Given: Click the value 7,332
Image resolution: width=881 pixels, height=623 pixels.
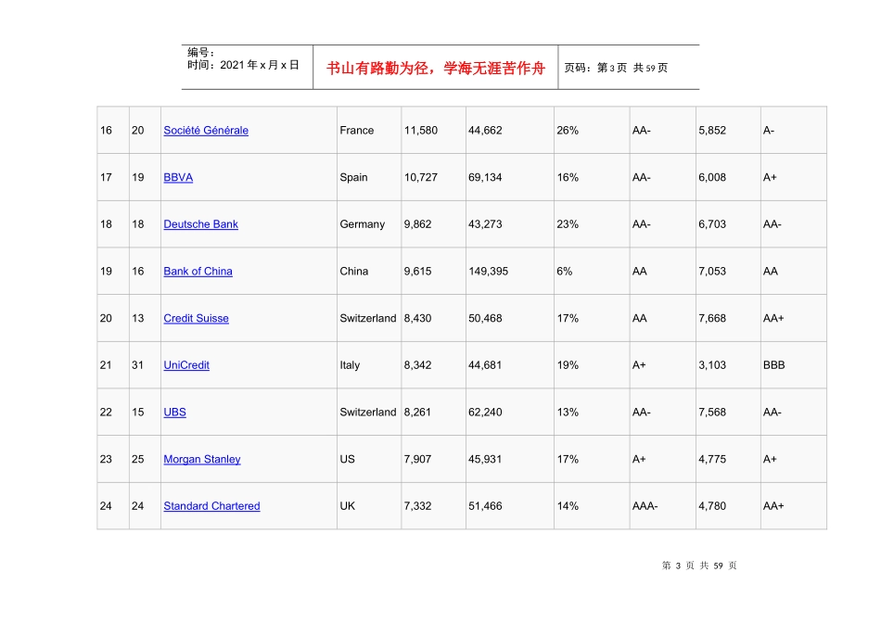Looking at the screenshot, I should [417, 506].
